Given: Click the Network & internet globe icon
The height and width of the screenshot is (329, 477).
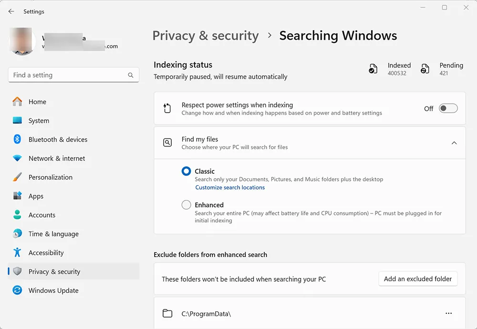Looking at the screenshot, I should click(x=18, y=158).
